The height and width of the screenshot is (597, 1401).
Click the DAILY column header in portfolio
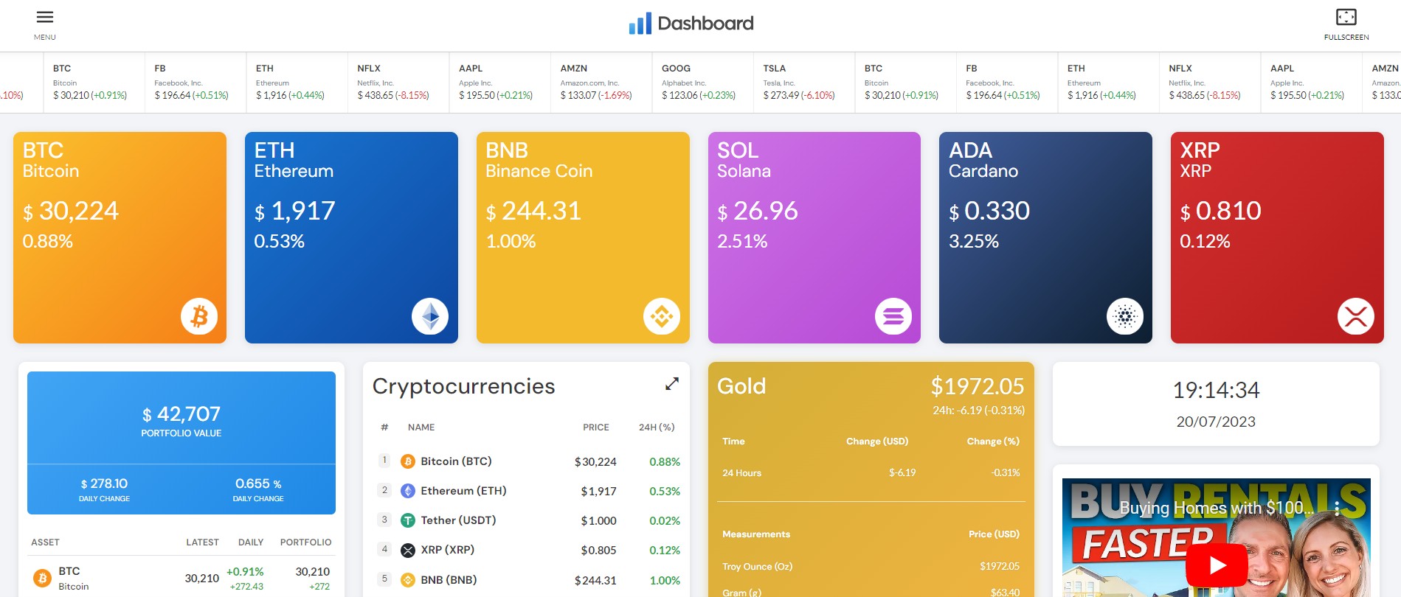(x=251, y=542)
